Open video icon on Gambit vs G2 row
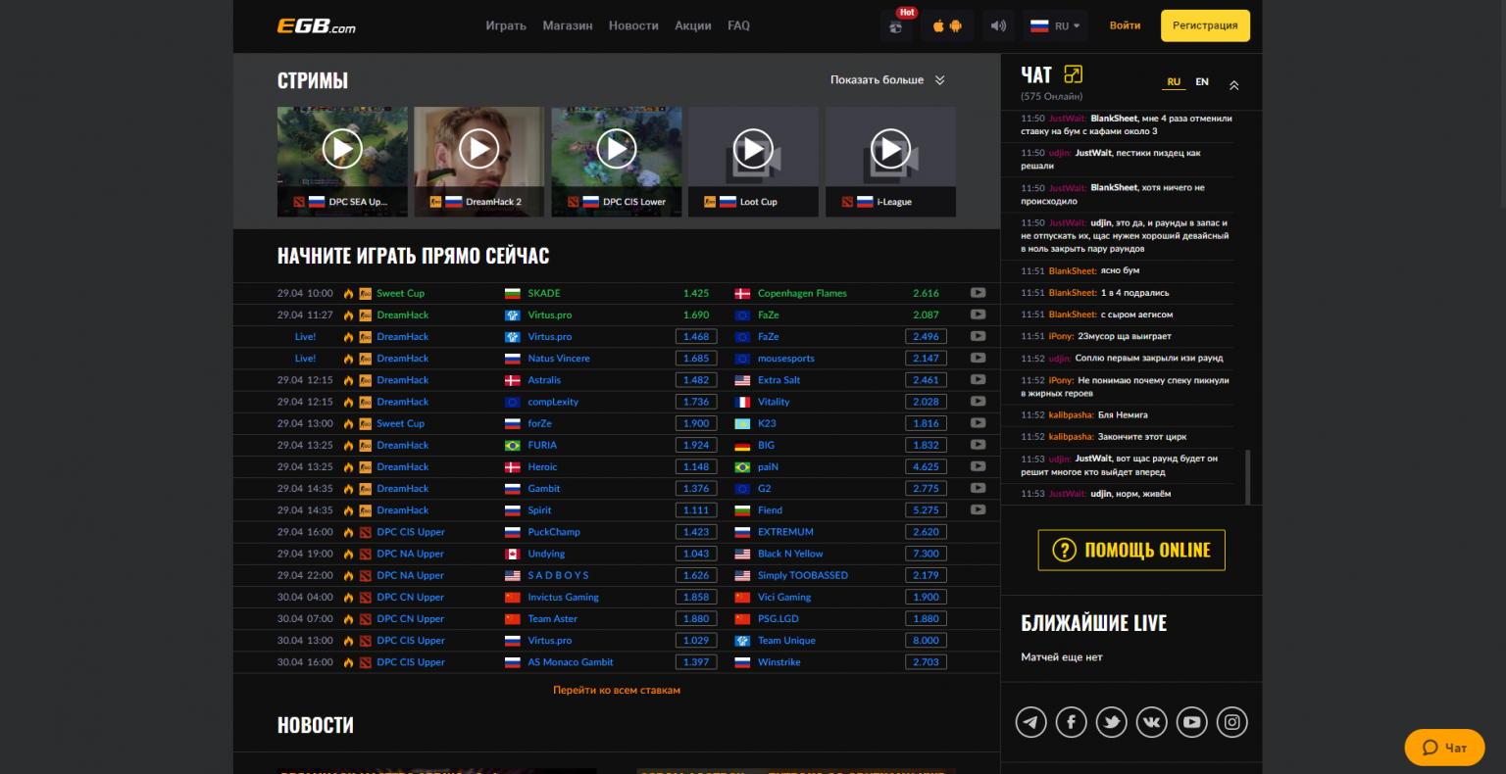The image size is (1506, 774). point(978,488)
